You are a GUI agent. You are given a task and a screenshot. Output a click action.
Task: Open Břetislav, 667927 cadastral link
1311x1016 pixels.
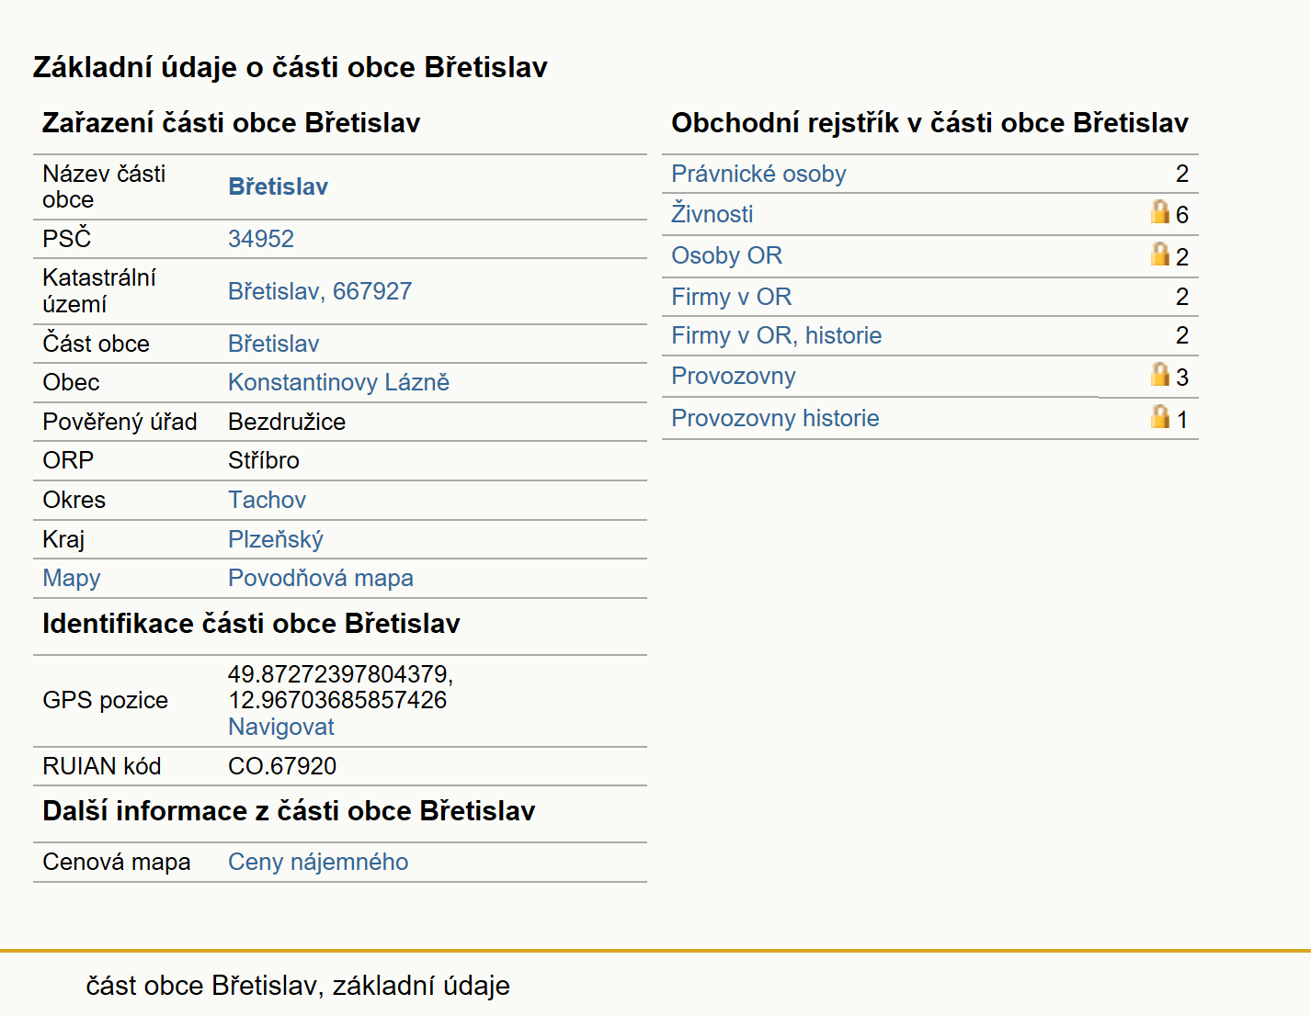[x=320, y=291]
